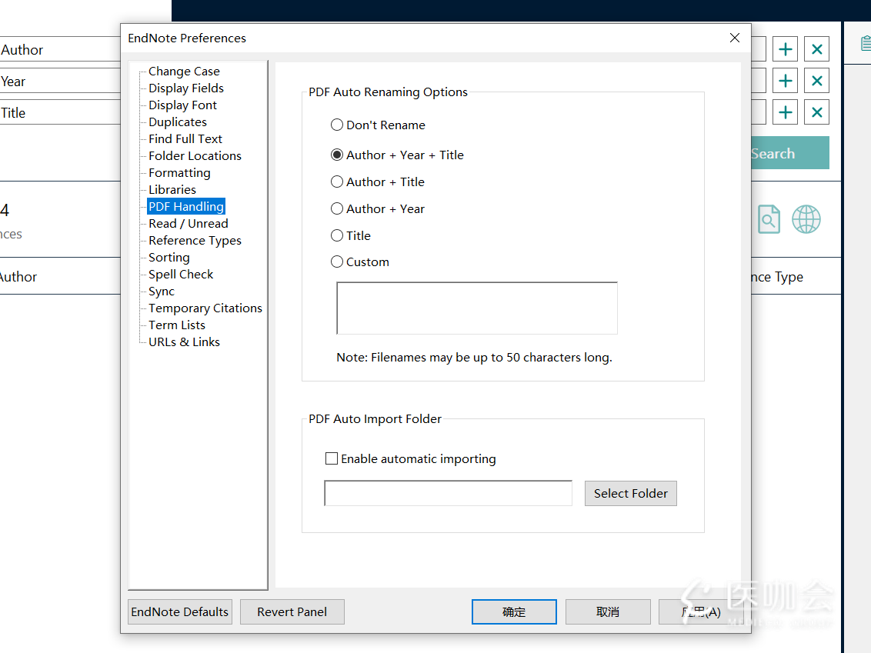The image size is (871, 653).
Task: Click the Reference Type column header
Action: (776, 277)
